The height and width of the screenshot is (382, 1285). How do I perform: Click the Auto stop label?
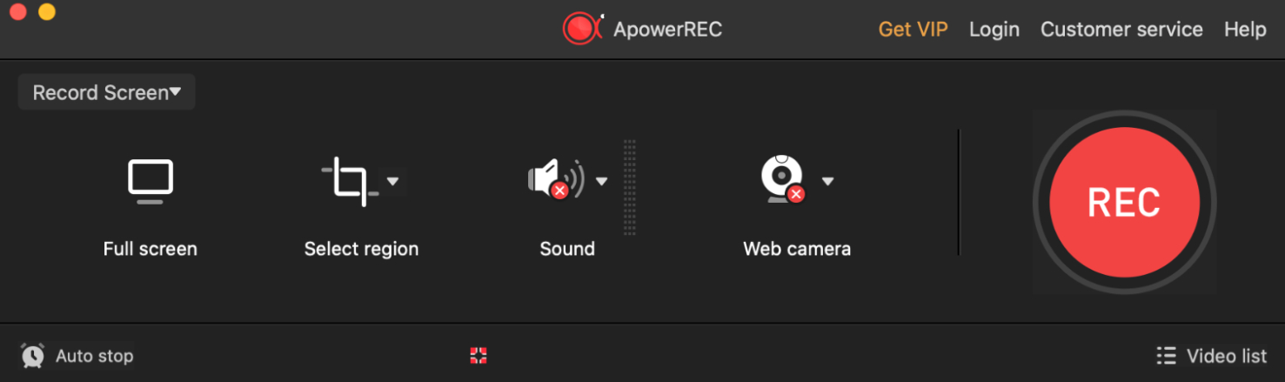94,356
